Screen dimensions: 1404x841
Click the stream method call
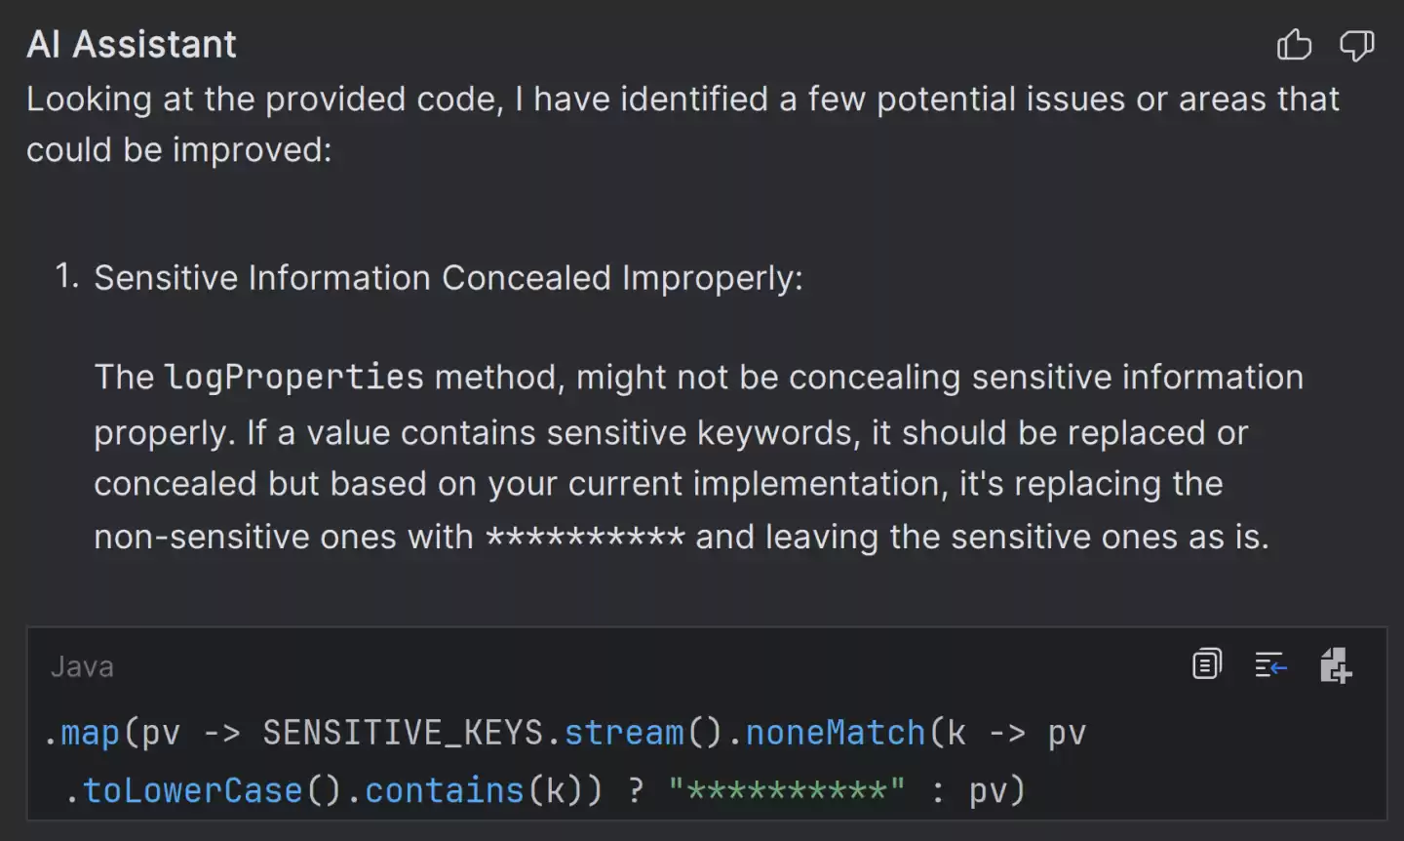pyautogui.click(x=624, y=733)
